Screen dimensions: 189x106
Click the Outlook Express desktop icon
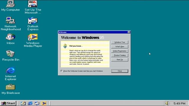click(33, 24)
